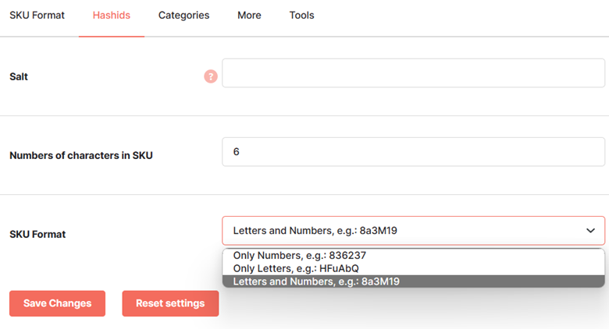
Task: Focus the Numbers of characters in SKU field
Action: coord(413,152)
